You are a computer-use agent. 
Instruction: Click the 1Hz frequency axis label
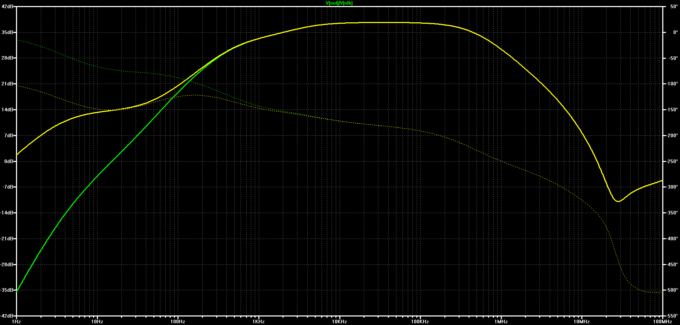tap(16, 322)
